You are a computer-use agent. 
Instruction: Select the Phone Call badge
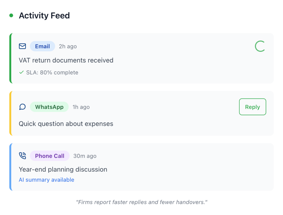point(49,156)
